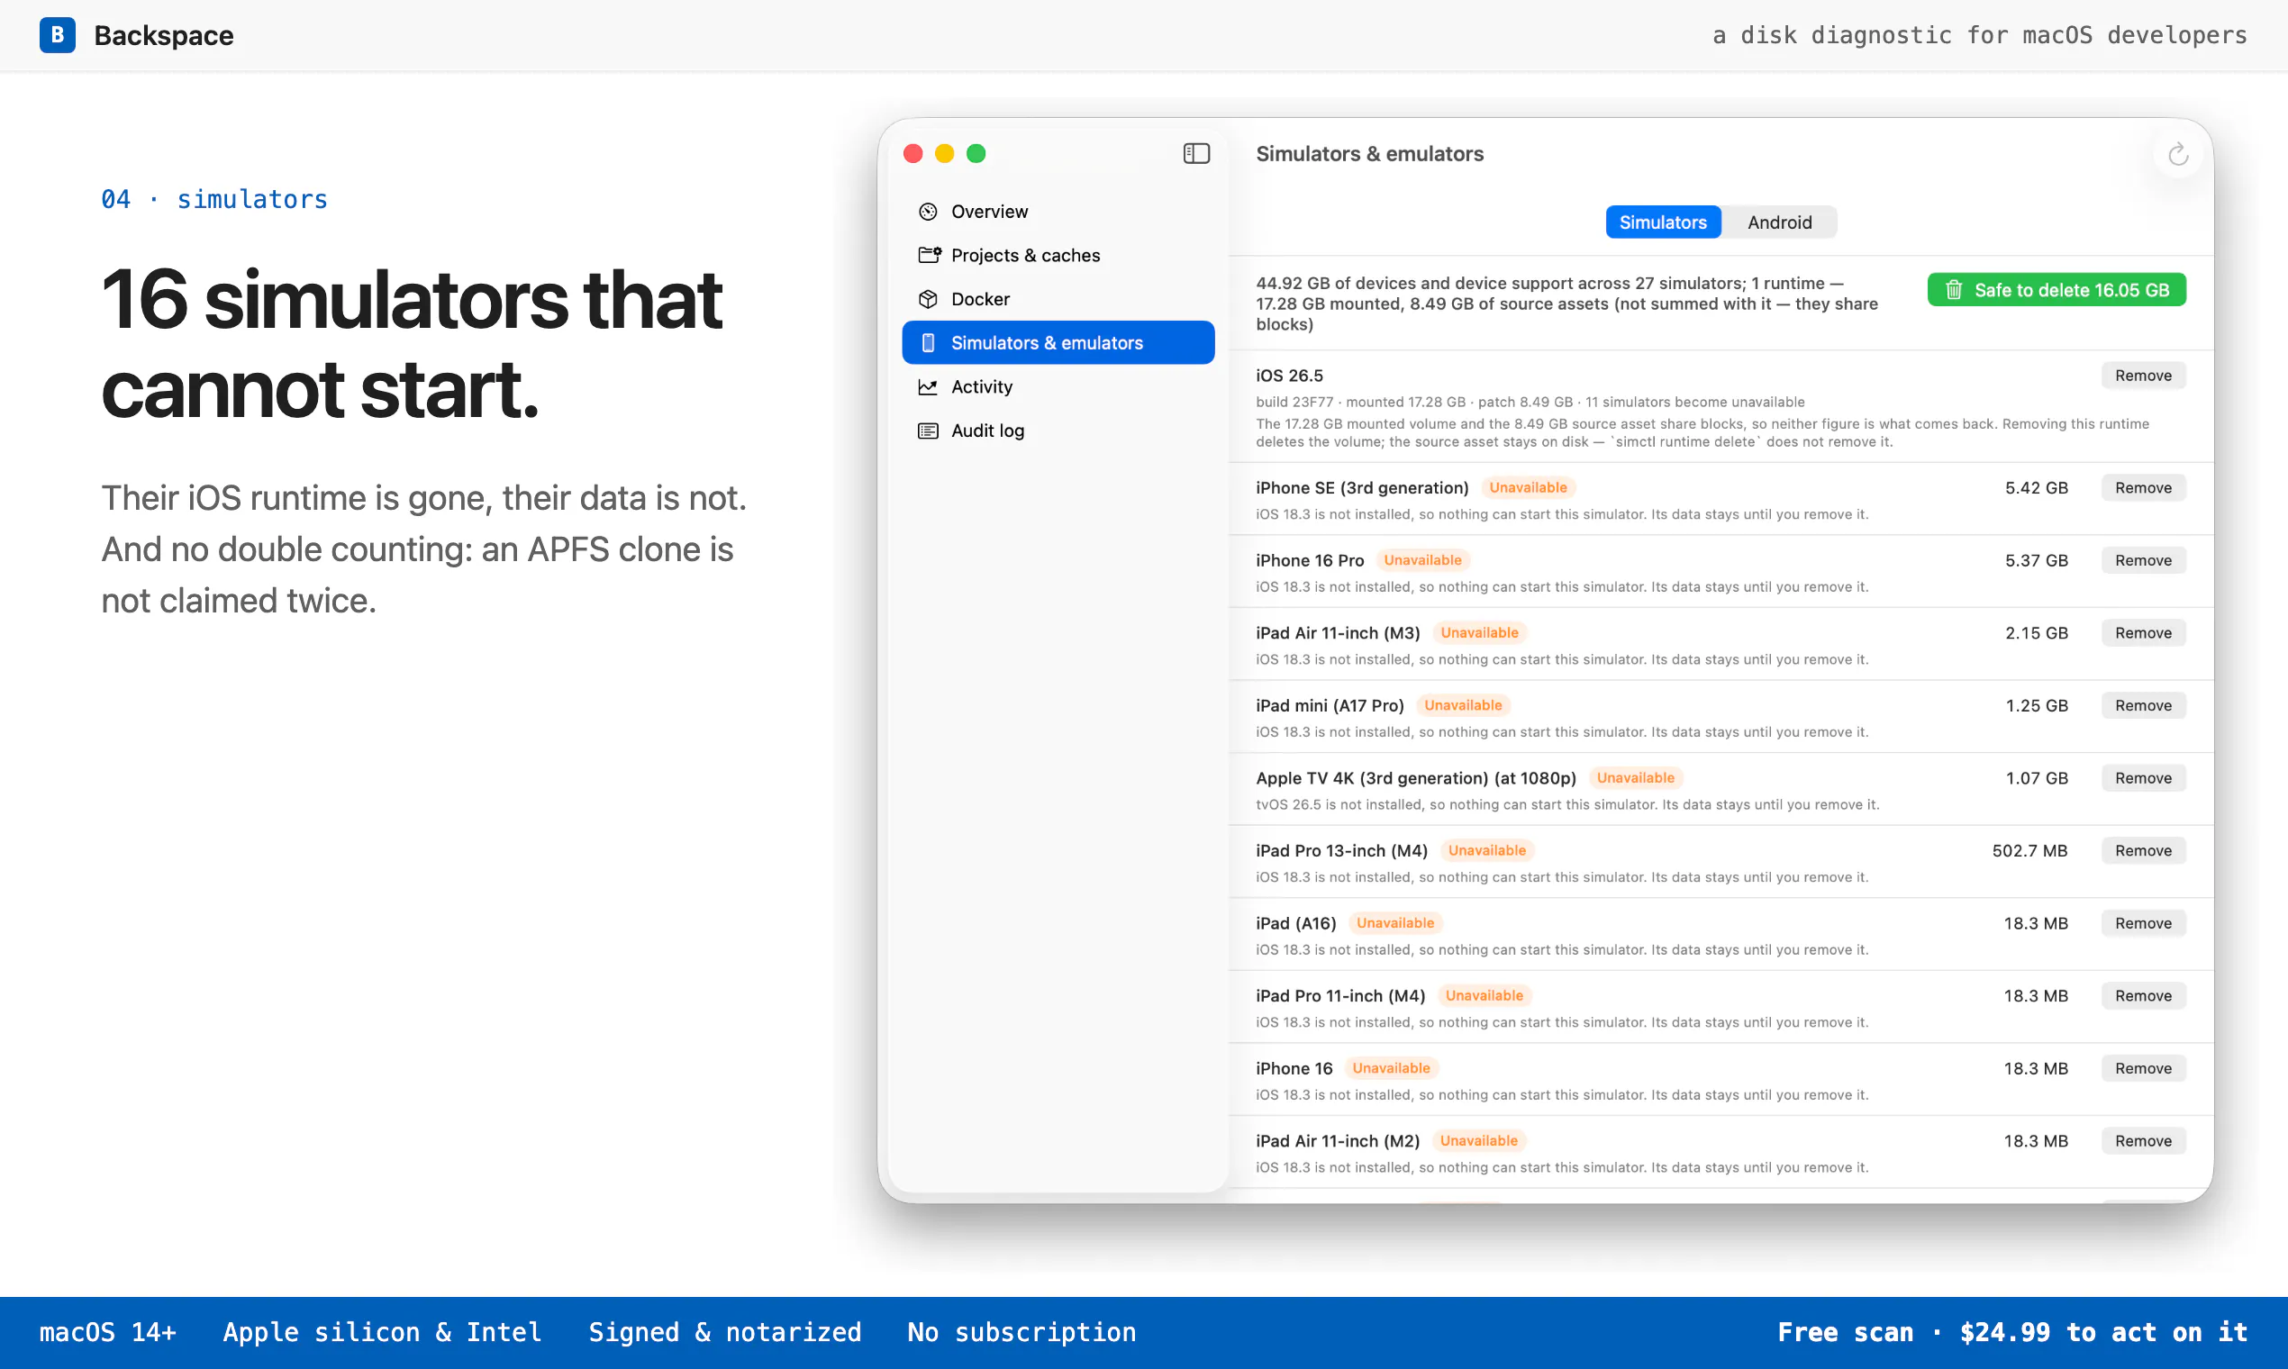Click the red close window dot
Viewport: 2288px width, 1369px height.
[913, 153]
